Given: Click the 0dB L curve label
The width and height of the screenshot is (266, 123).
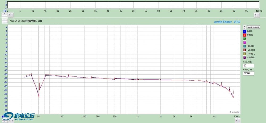Looking at the screenshot, I should pyautogui.click(x=250, y=31).
